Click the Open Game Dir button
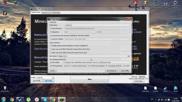182x102 pixels. click(111, 71)
